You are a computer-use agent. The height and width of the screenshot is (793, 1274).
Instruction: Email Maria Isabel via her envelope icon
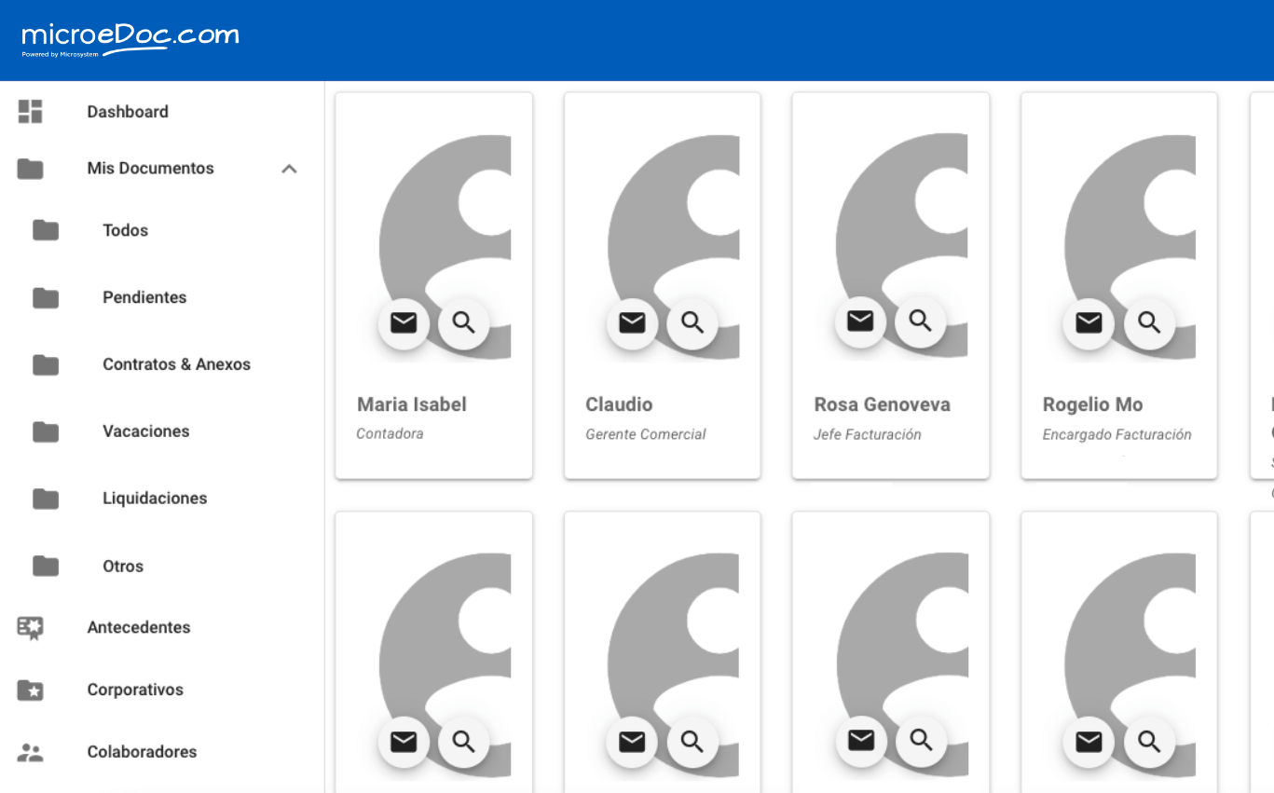tap(403, 323)
